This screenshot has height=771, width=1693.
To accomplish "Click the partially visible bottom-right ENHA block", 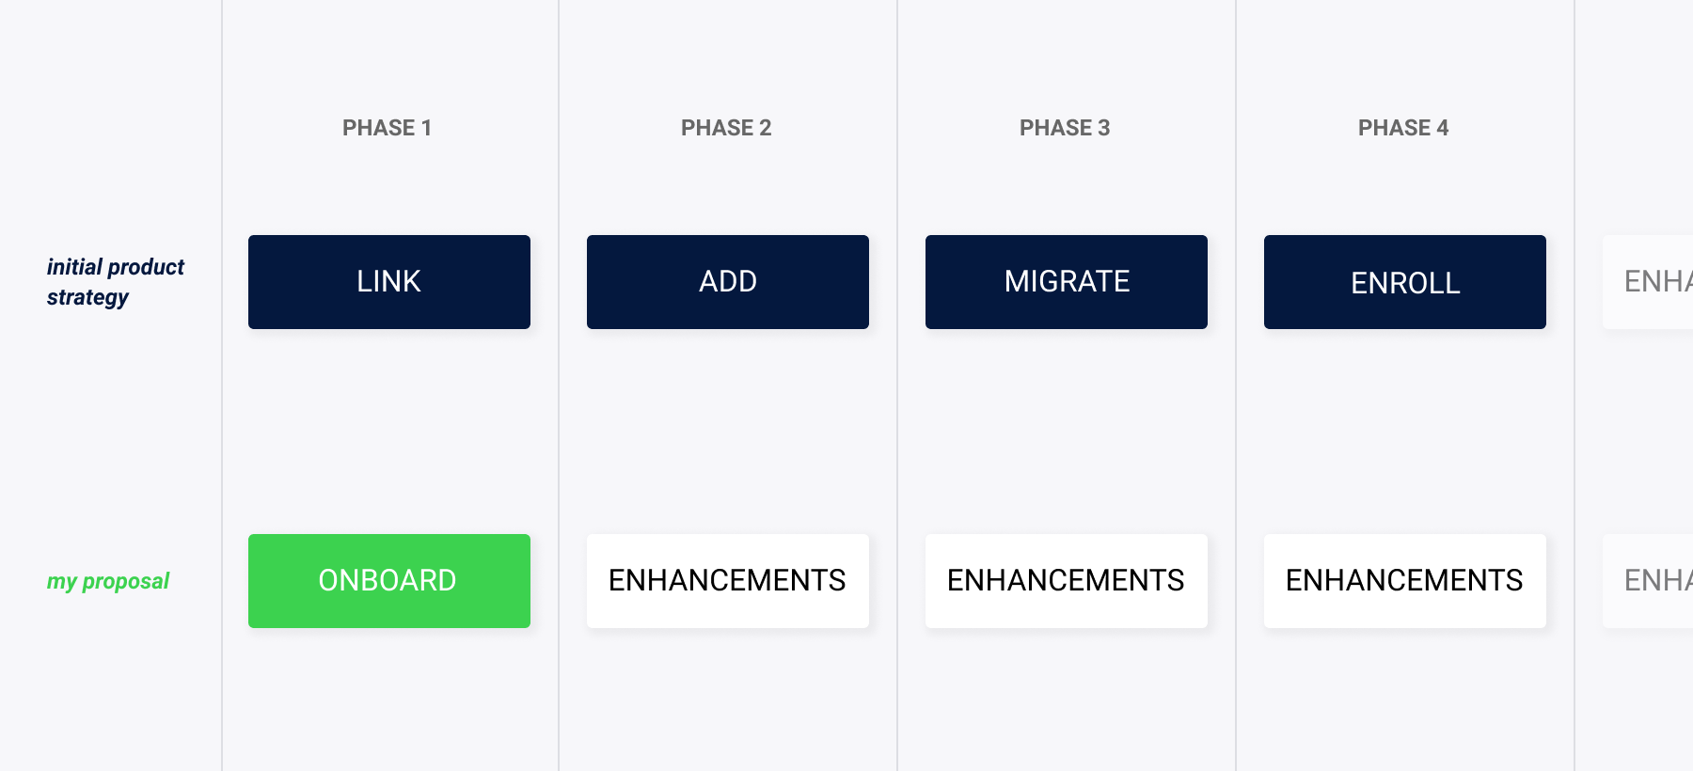I will (1648, 581).
